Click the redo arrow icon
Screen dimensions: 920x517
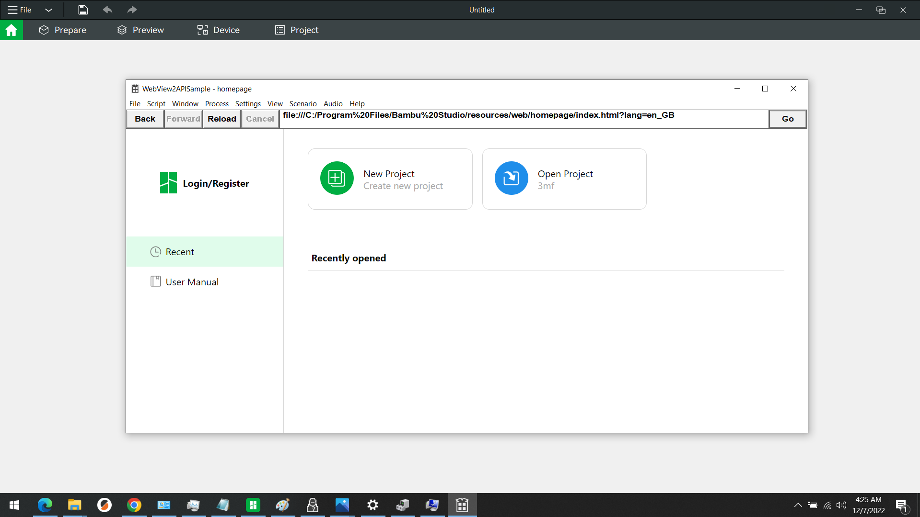click(132, 10)
